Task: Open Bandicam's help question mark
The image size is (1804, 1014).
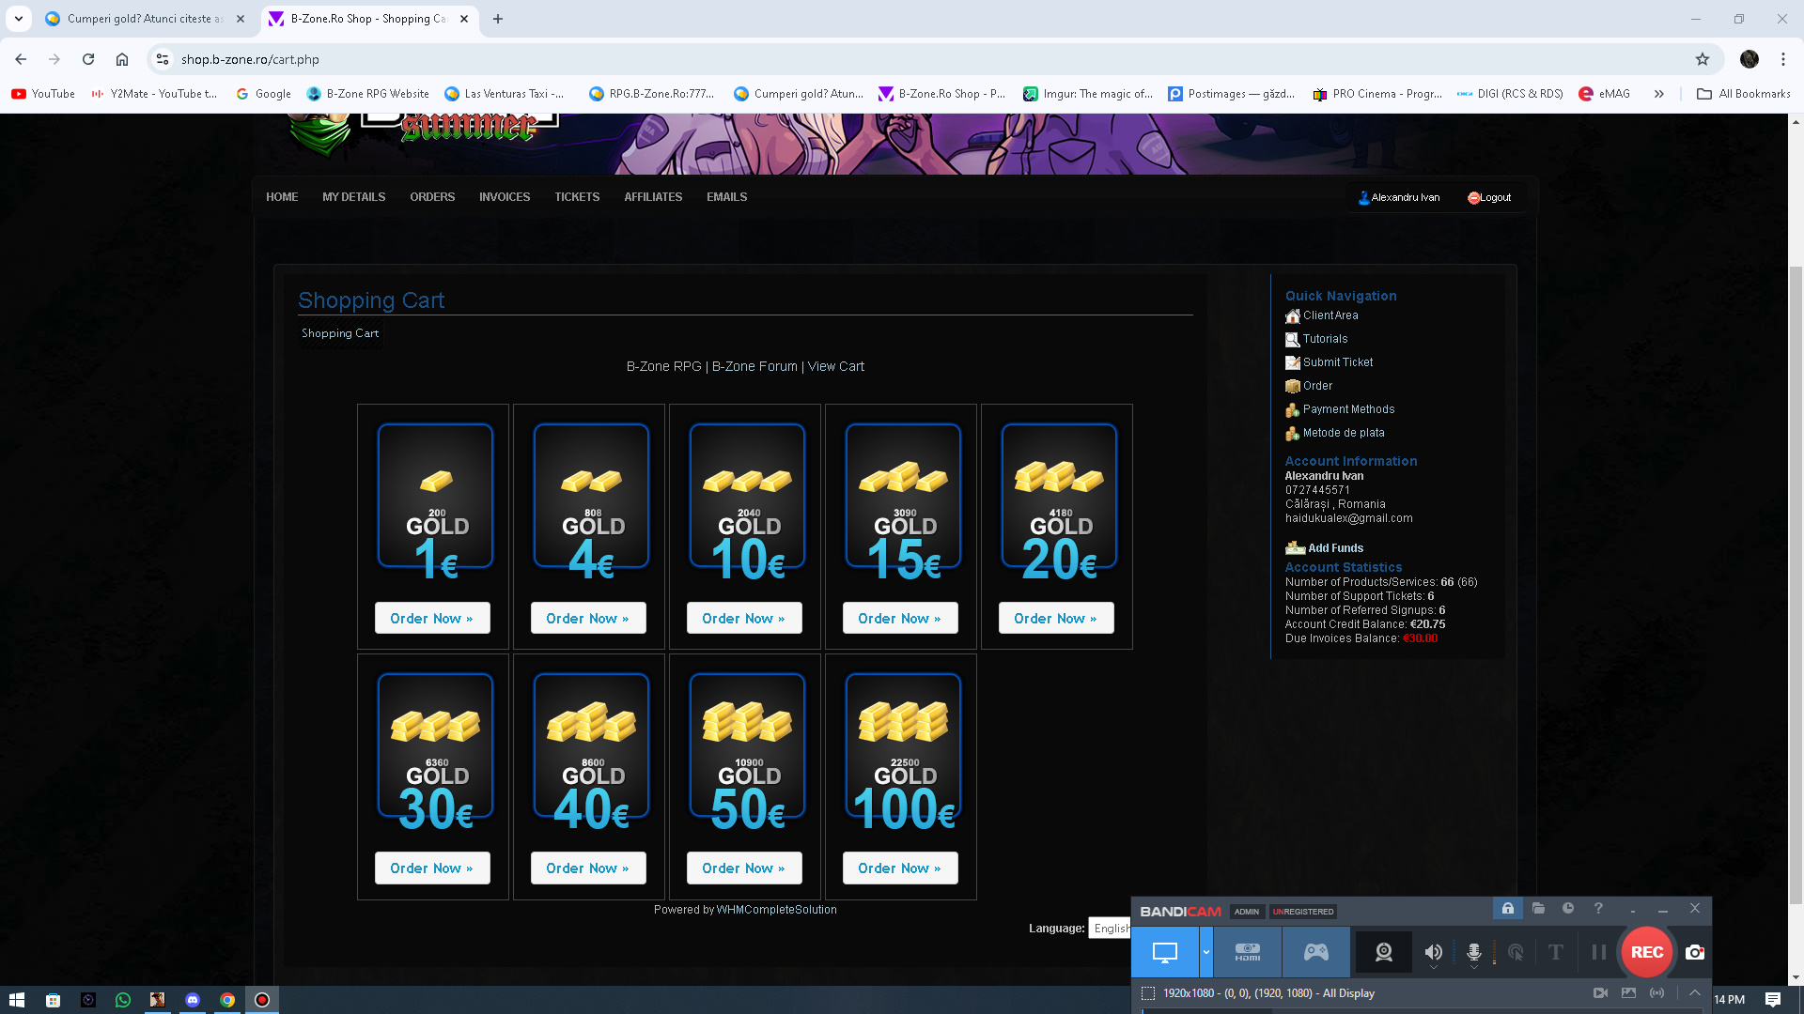Action: [1598, 909]
